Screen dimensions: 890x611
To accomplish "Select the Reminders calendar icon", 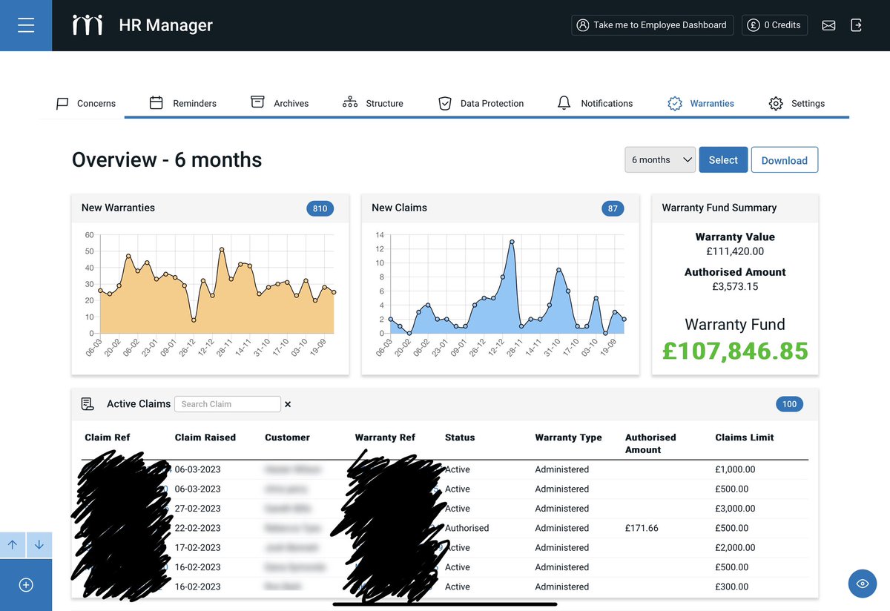I will pos(157,103).
